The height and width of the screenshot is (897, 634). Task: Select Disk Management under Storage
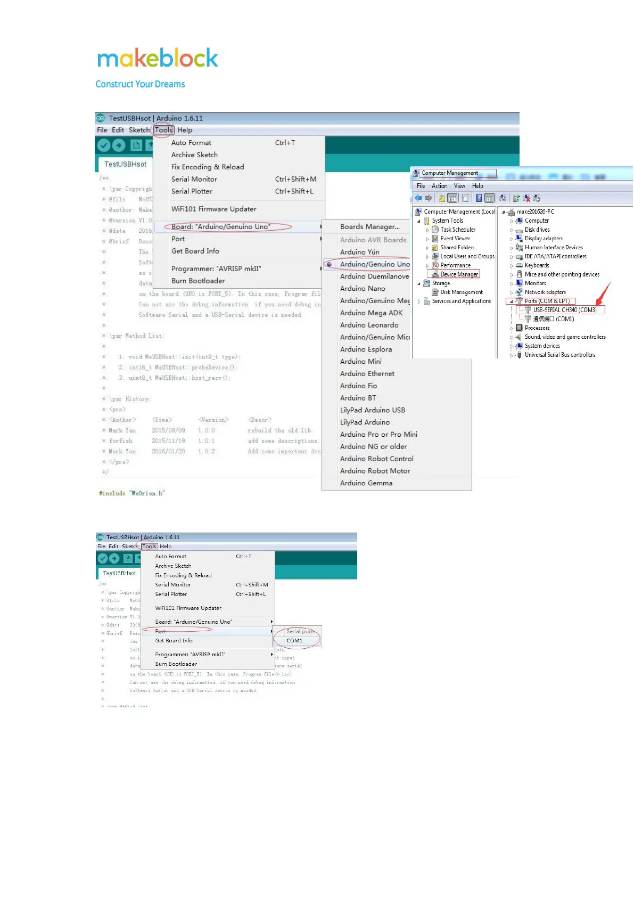coord(462,292)
